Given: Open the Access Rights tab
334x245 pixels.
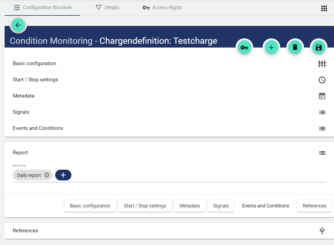Looking at the screenshot, I should coord(162,8).
